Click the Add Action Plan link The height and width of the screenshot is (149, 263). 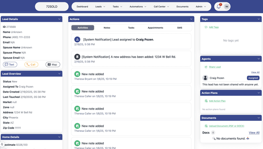pyautogui.click(x=217, y=101)
